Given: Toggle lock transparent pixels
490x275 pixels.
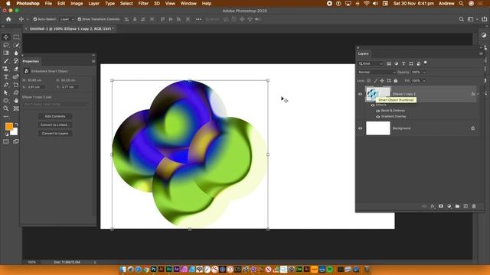Looking at the screenshot, I should (369, 81).
